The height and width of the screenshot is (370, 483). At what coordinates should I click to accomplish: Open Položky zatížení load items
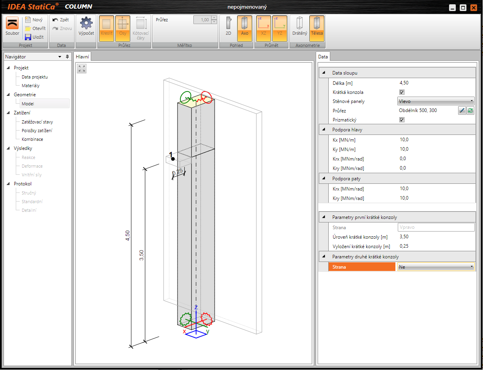(37, 131)
